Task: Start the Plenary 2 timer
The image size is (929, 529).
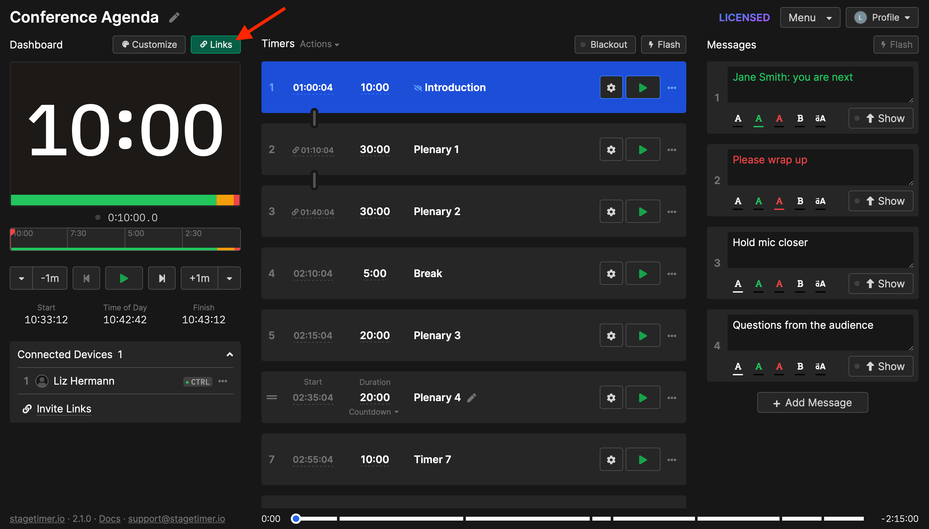Action: point(641,211)
